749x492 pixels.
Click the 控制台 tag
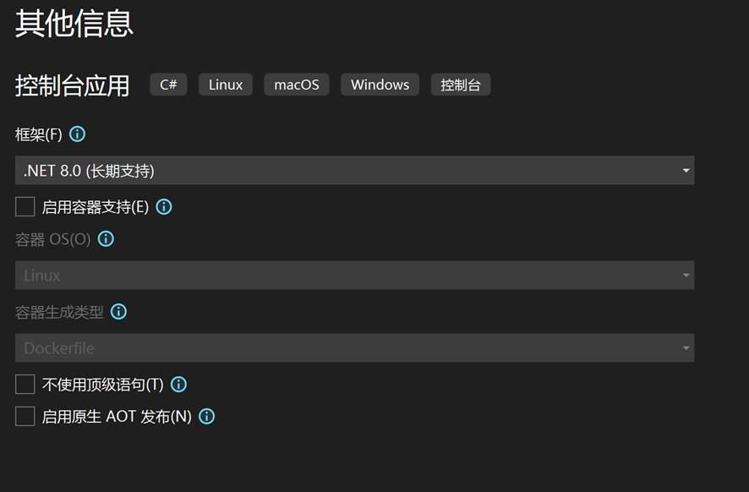click(461, 85)
